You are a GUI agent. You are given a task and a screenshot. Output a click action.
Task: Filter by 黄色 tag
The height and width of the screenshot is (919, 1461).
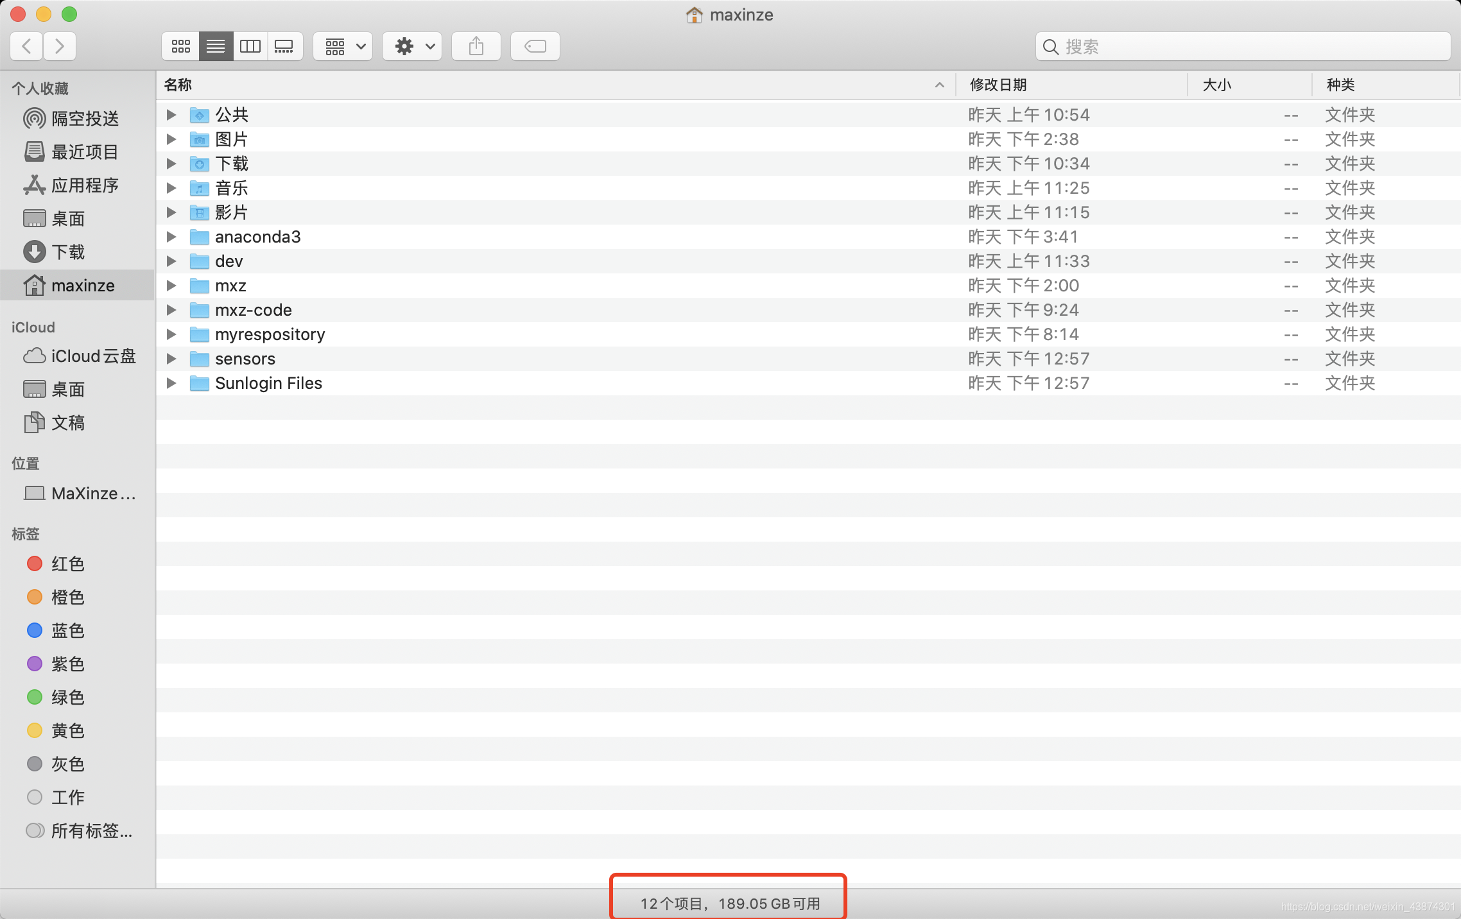pos(77,731)
